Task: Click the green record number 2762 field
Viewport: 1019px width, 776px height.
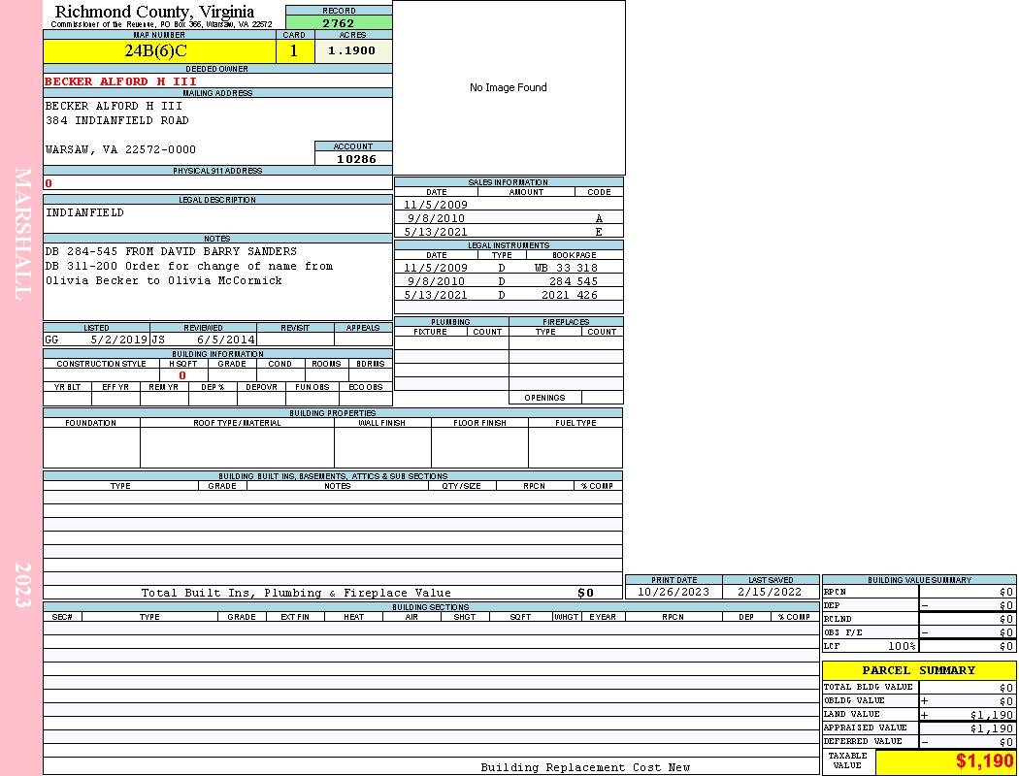Action: coord(339,23)
